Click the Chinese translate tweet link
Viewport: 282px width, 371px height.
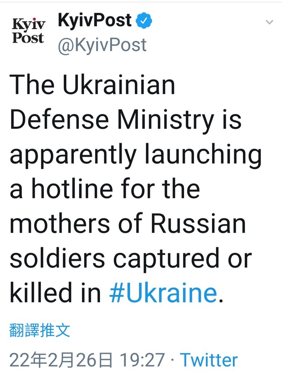click(40, 330)
